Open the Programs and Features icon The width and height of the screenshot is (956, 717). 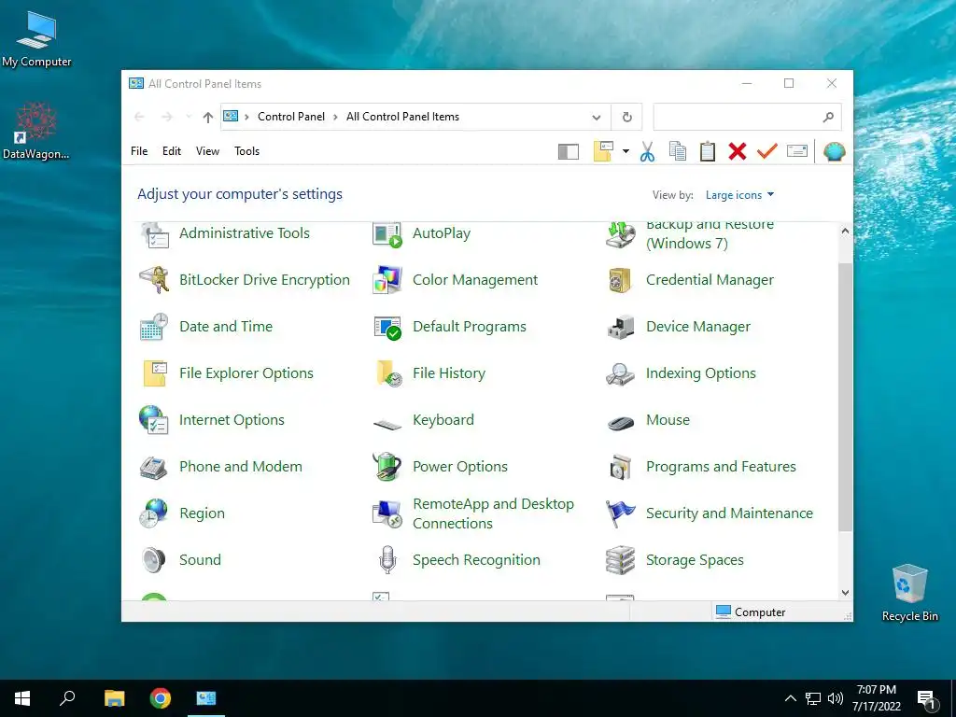(x=621, y=467)
